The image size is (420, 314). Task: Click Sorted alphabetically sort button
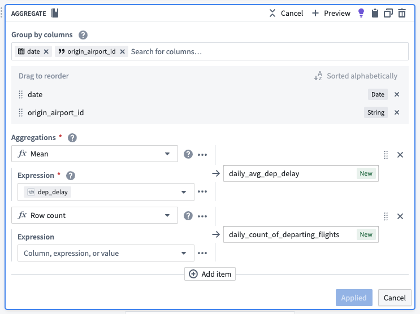tap(356, 76)
